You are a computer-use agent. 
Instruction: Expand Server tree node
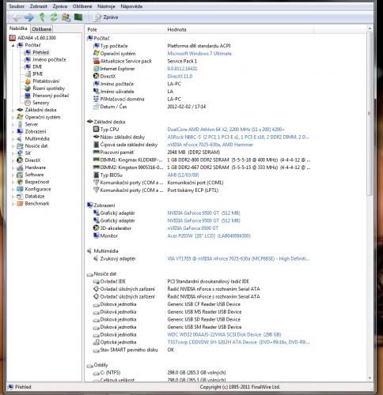tap(13, 124)
